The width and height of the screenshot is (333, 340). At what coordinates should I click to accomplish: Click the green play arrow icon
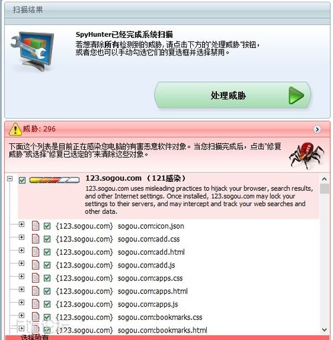pyautogui.click(x=296, y=95)
